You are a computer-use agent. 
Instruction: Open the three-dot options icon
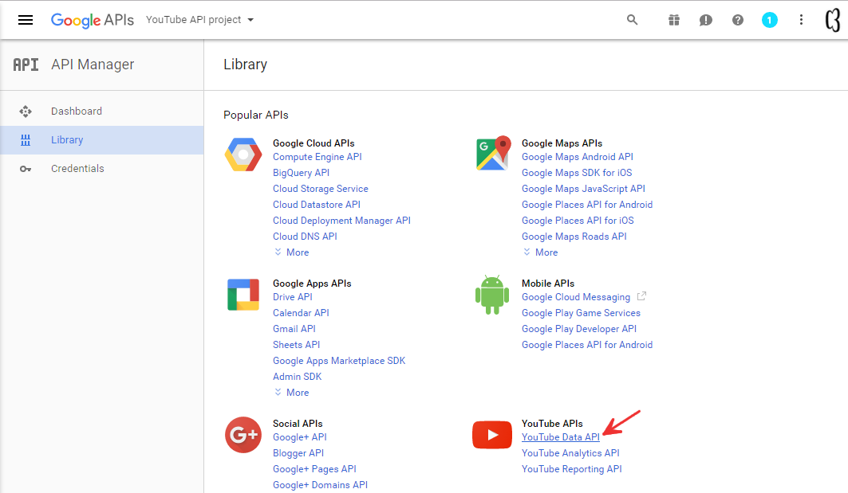801,20
